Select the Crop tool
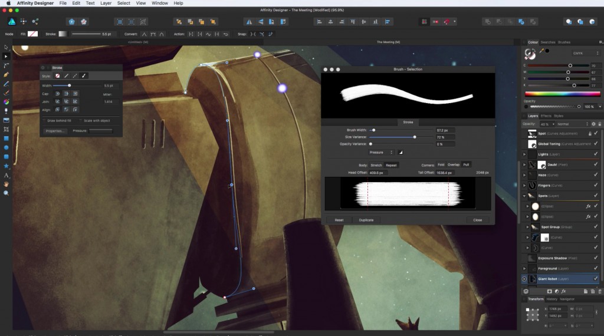 (6, 129)
